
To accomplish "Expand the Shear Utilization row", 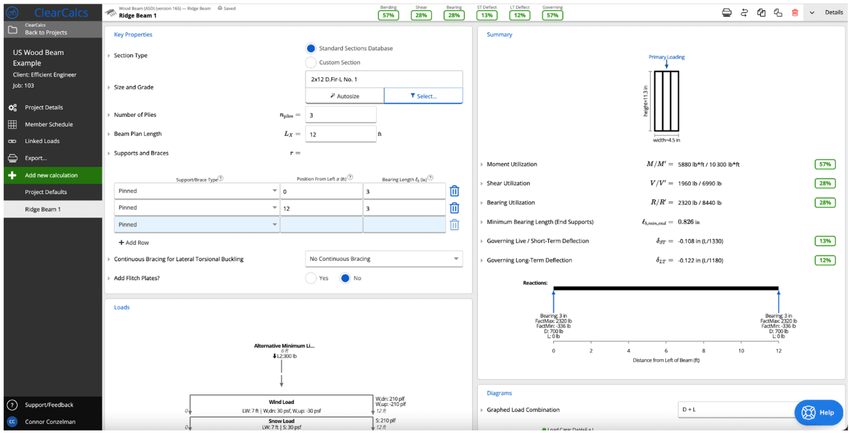I will (481, 184).
